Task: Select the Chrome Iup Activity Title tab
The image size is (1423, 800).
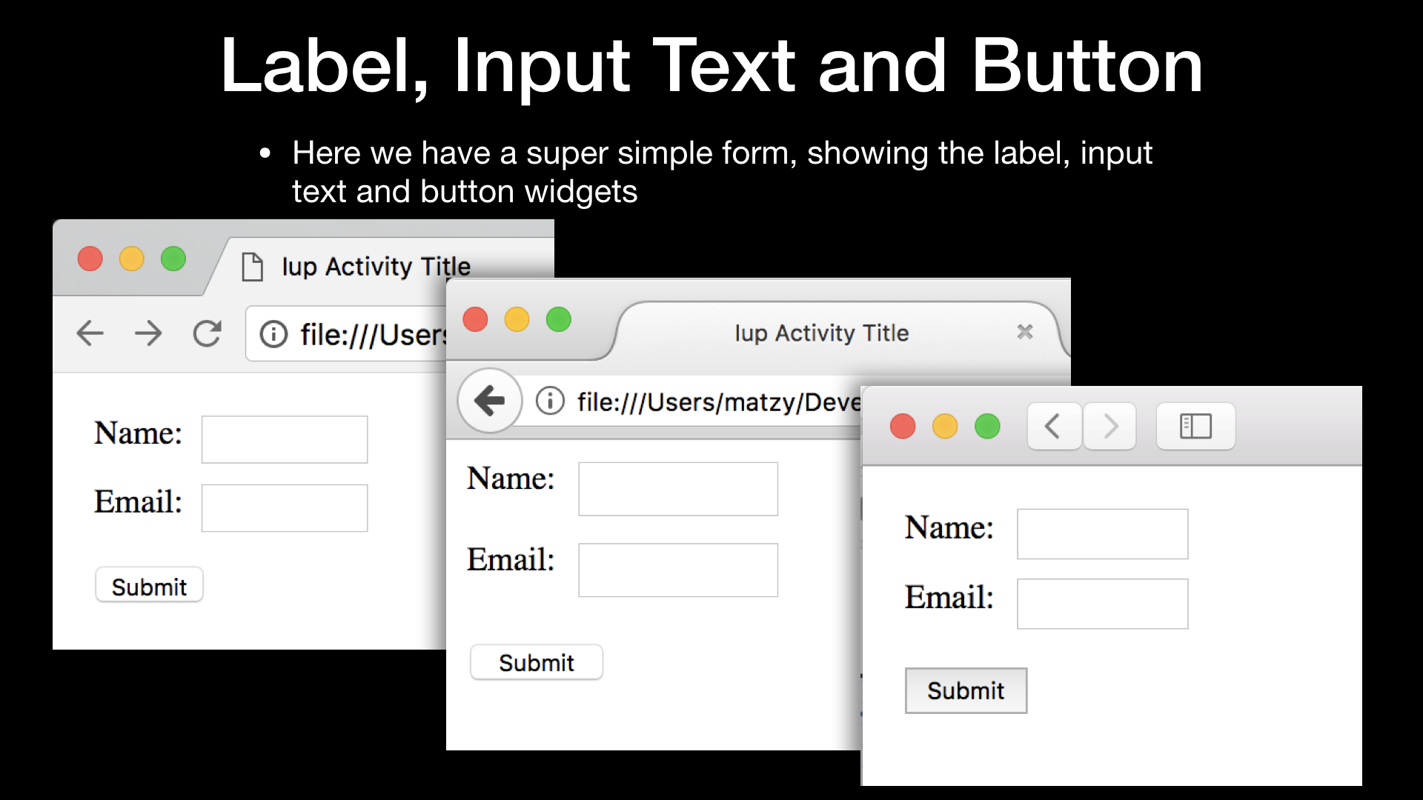Action: tap(376, 267)
